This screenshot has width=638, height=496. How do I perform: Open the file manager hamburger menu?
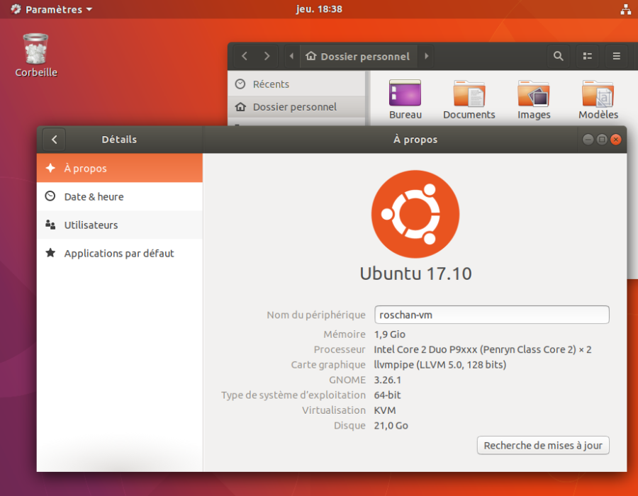(617, 56)
